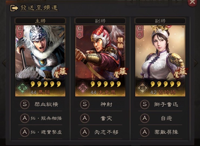The width and height of the screenshot is (200, 146).
Task: Click the send-to-channel arrow icon
Action: 14,8
